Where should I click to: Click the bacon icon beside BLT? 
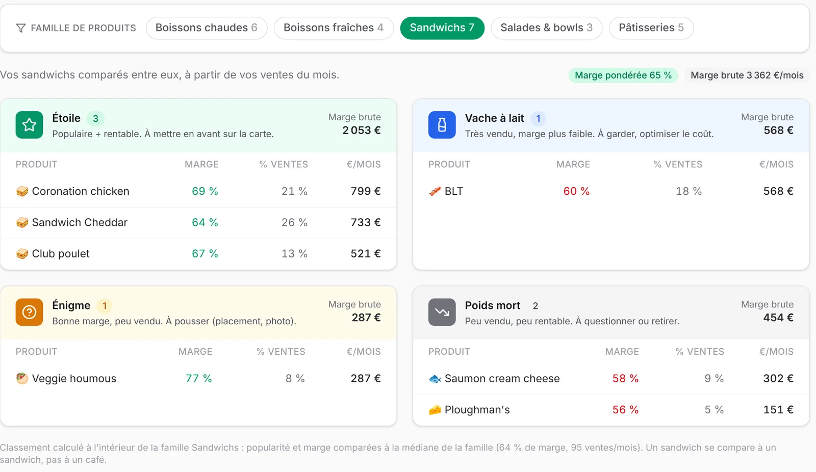[x=435, y=192]
